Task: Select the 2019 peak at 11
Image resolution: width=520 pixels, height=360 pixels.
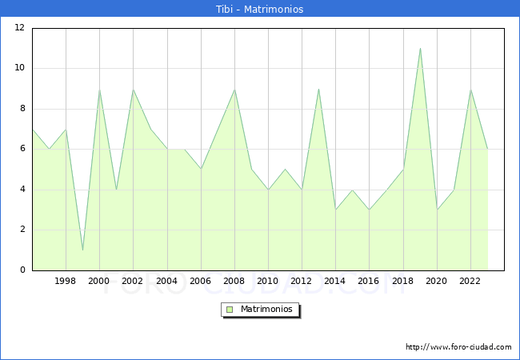Action: pos(420,48)
